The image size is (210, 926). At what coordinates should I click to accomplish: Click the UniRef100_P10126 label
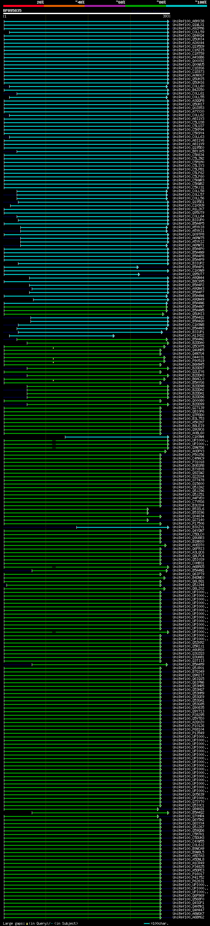pyautogui.click(x=188, y=726)
